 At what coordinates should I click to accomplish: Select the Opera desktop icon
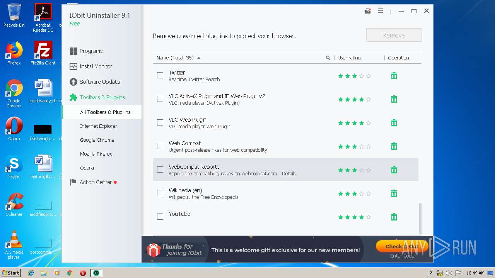14,129
